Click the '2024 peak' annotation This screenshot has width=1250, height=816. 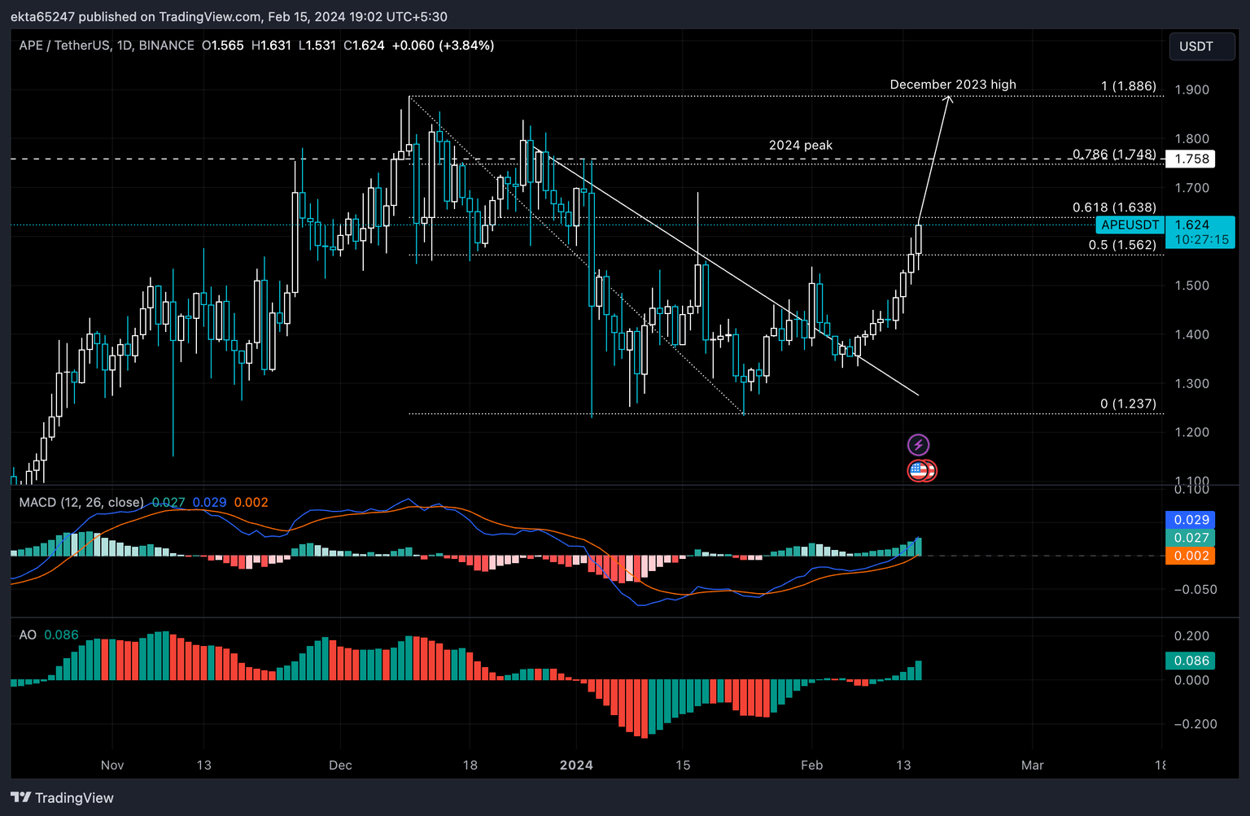coord(801,146)
